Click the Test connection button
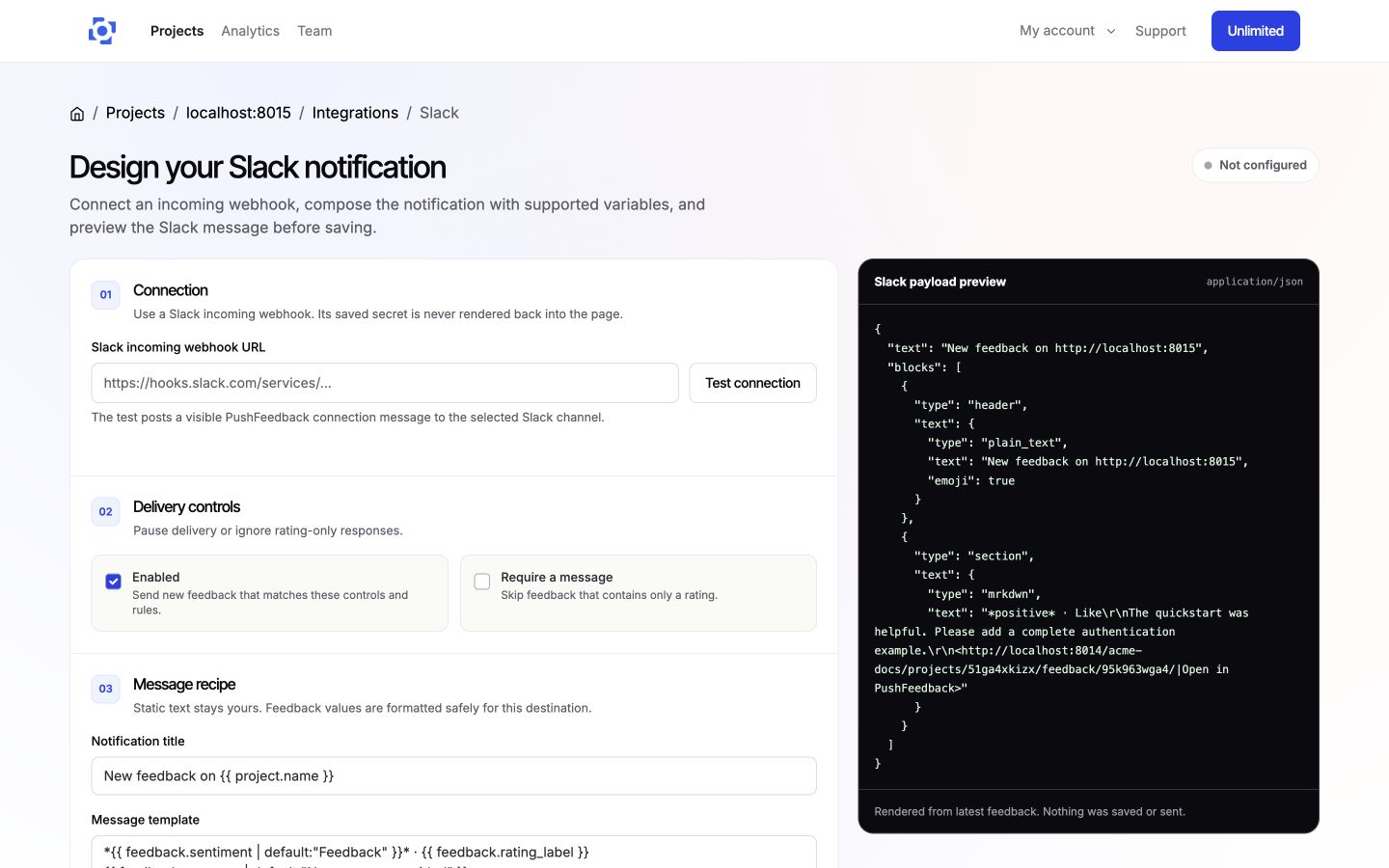This screenshot has height=868, width=1389. 752,383
